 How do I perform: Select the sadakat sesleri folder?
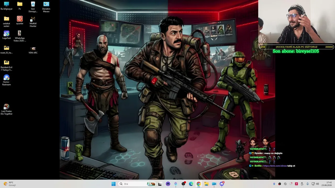click(7, 22)
